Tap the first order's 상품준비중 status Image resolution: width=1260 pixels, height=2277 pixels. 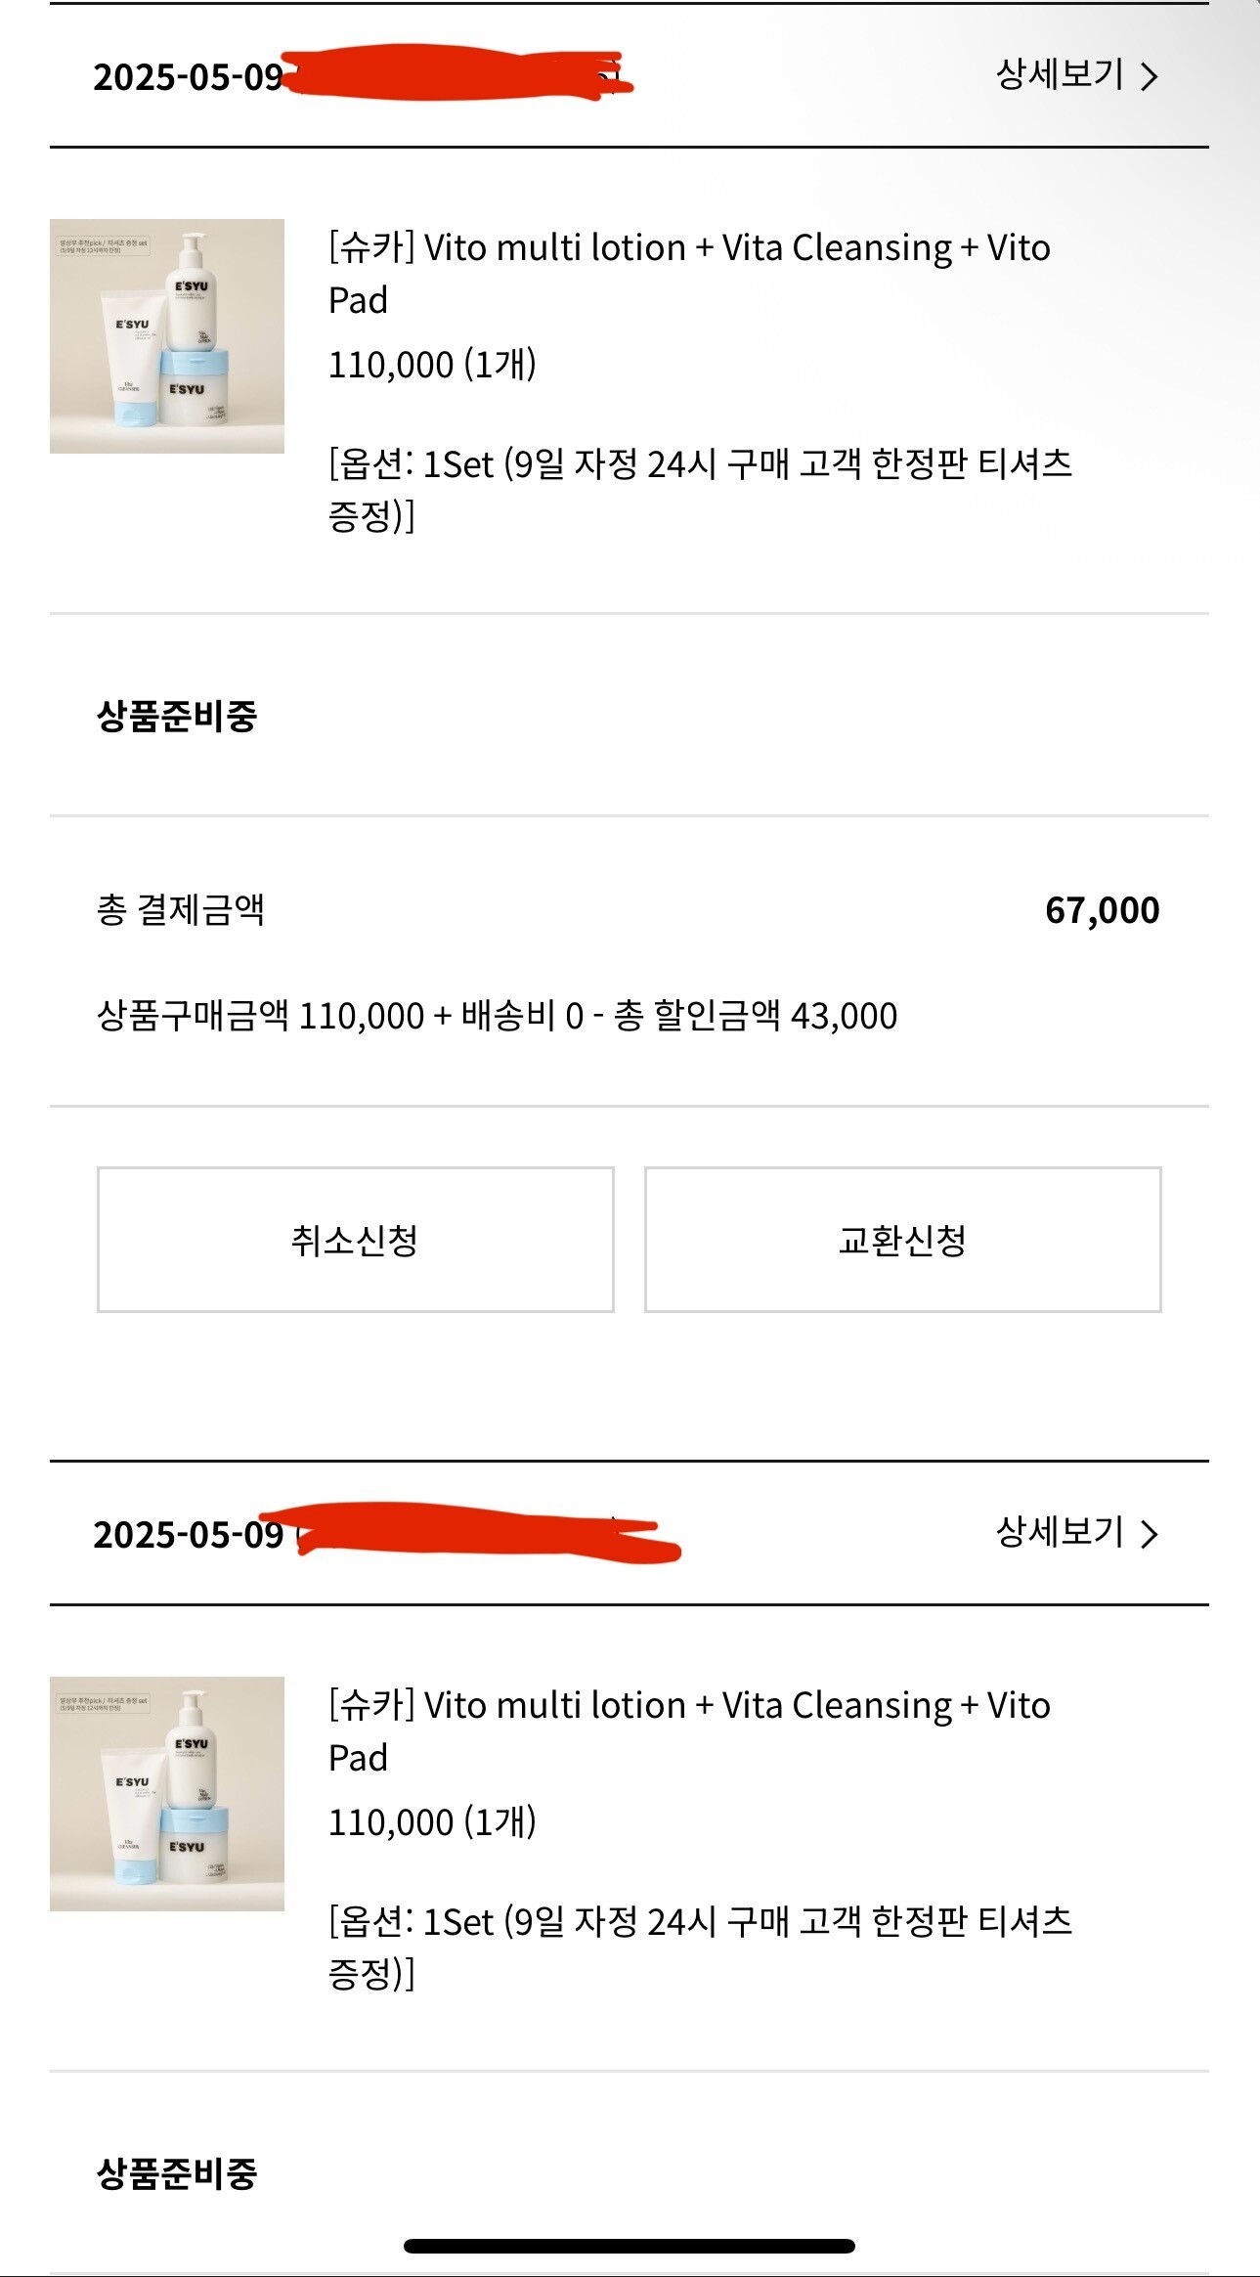pos(177,716)
